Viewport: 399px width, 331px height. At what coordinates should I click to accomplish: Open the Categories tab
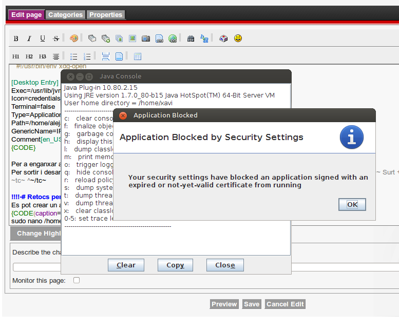(65, 15)
